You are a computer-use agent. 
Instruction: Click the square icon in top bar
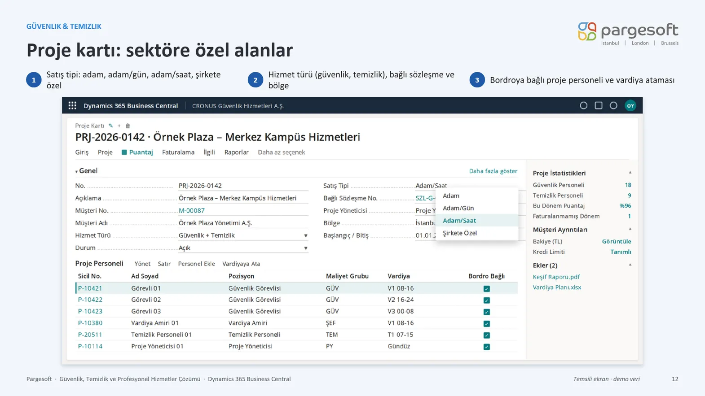(x=599, y=105)
